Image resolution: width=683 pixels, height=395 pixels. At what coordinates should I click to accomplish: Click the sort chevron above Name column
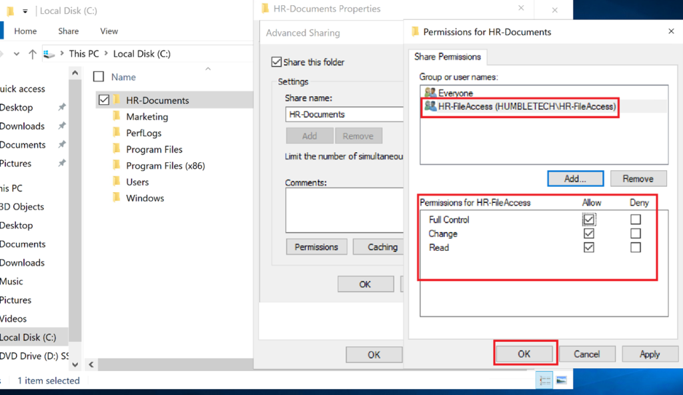click(207, 69)
